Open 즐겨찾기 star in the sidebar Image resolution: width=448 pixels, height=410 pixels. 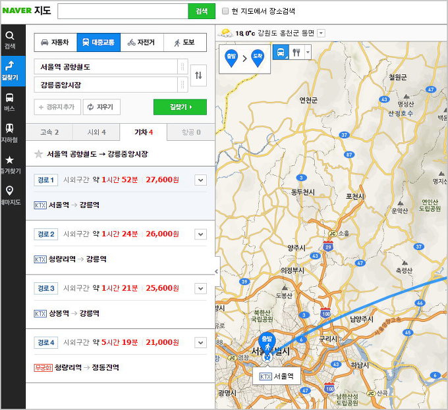[x=9, y=163]
